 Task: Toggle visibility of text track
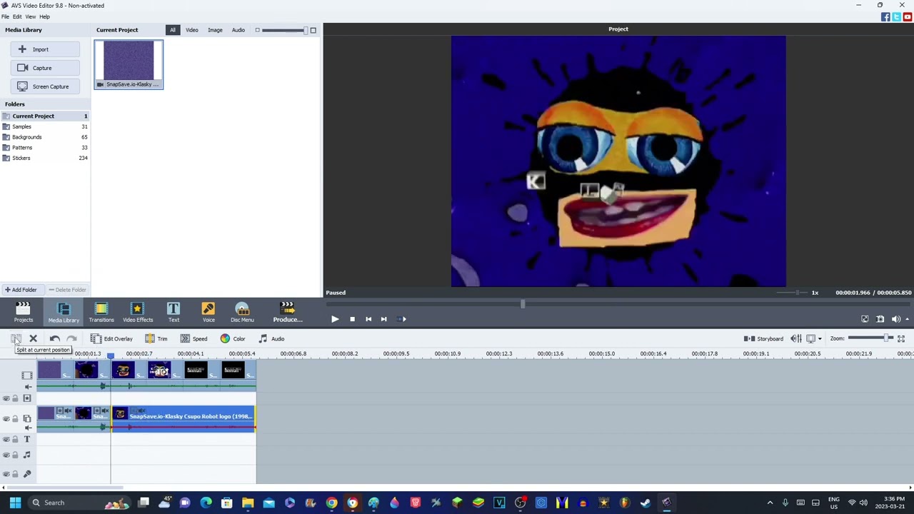pyautogui.click(x=6, y=440)
